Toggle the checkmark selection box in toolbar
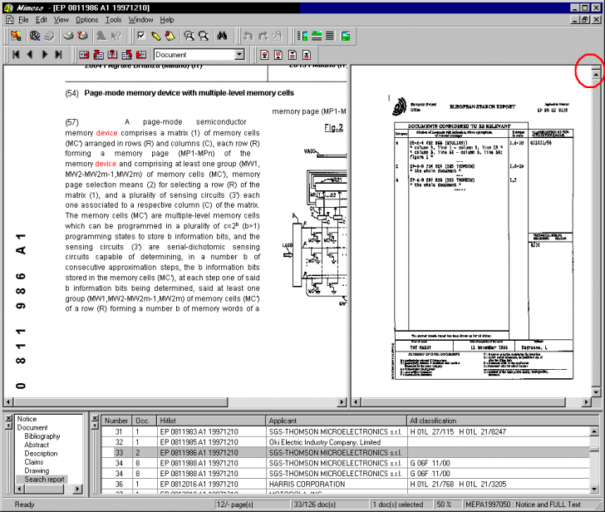This screenshot has height=512, width=605. [x=141, y=36]
